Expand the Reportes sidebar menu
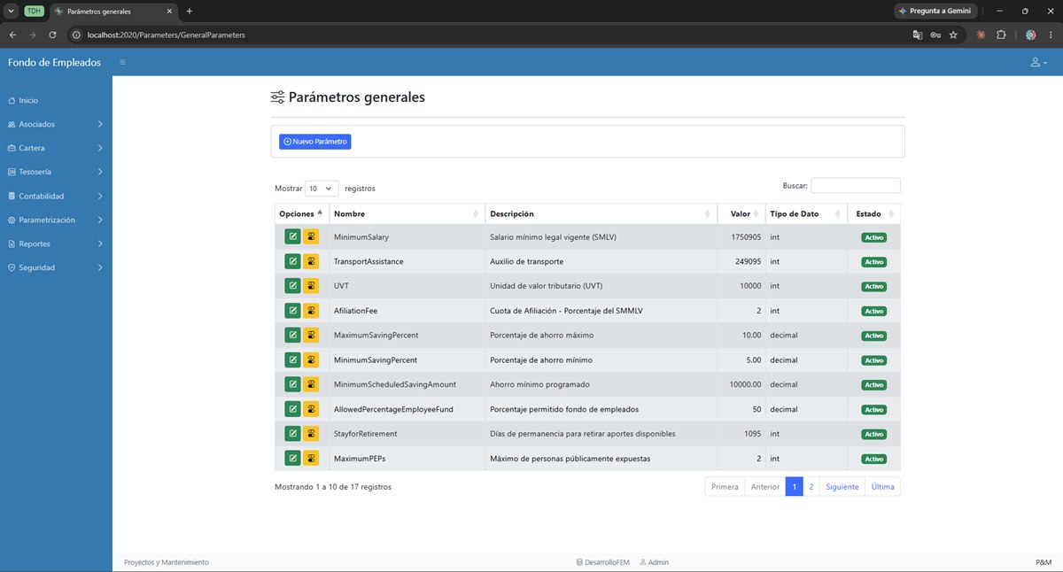 56,243
